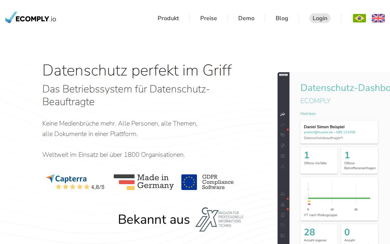
Task: Select the warning triangle icon in dashboard sidebar
Action: click(283, 204)
